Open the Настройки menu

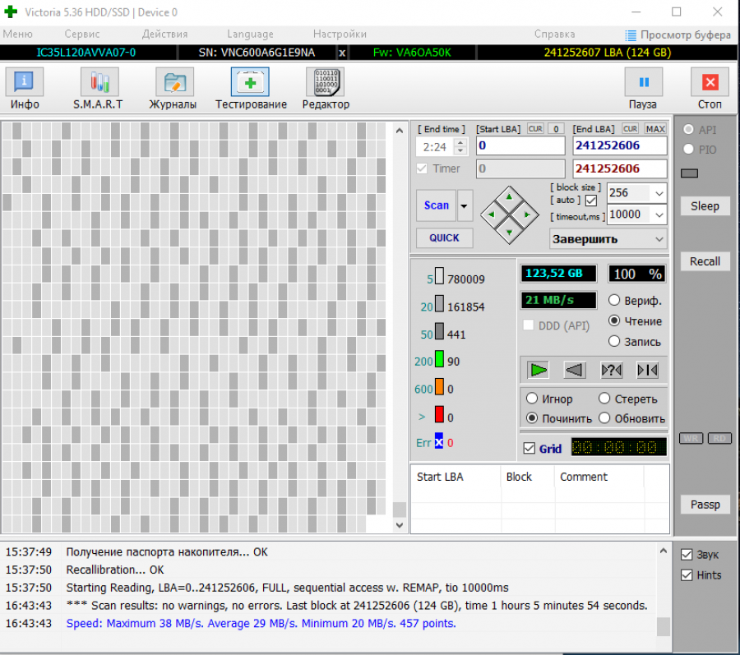[x=340, y=35]
